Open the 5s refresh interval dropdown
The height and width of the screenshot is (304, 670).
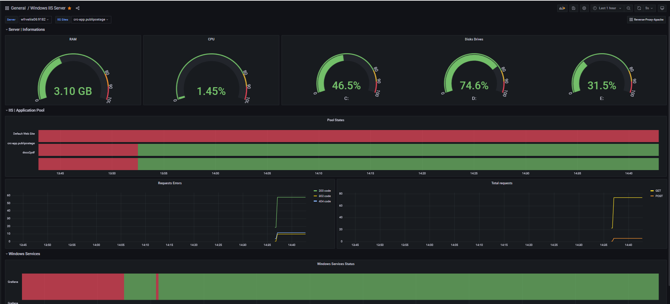[649, 8]
